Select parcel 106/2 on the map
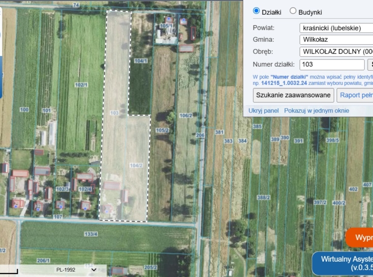373x277 pixels. click(186, 115)
